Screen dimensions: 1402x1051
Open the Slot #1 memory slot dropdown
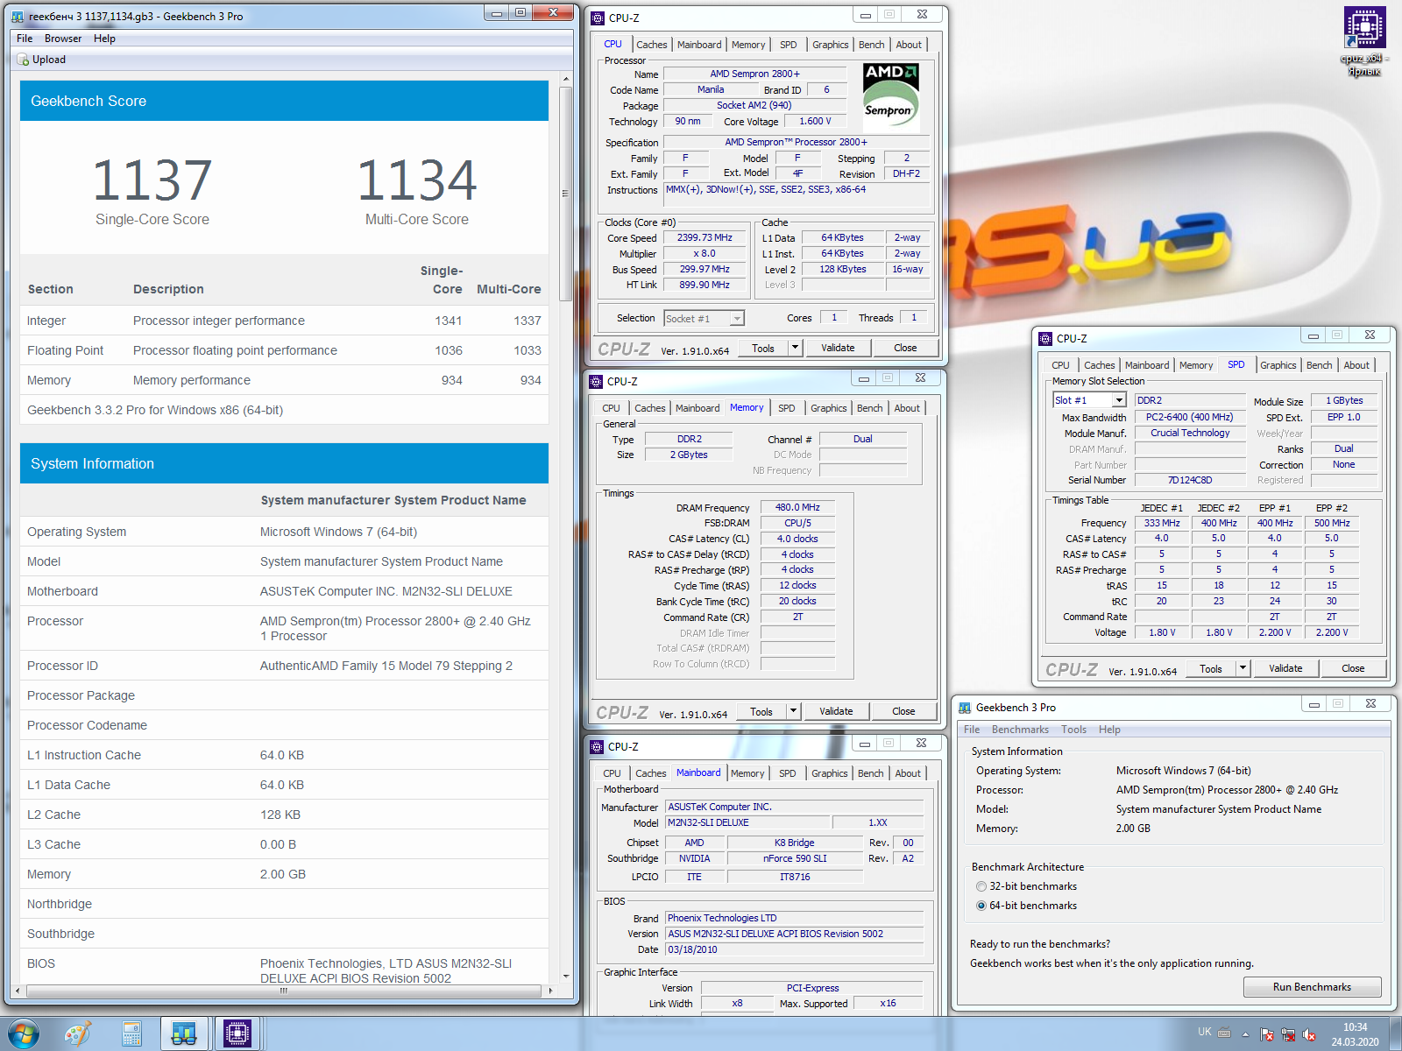[x=1119, y=400]
